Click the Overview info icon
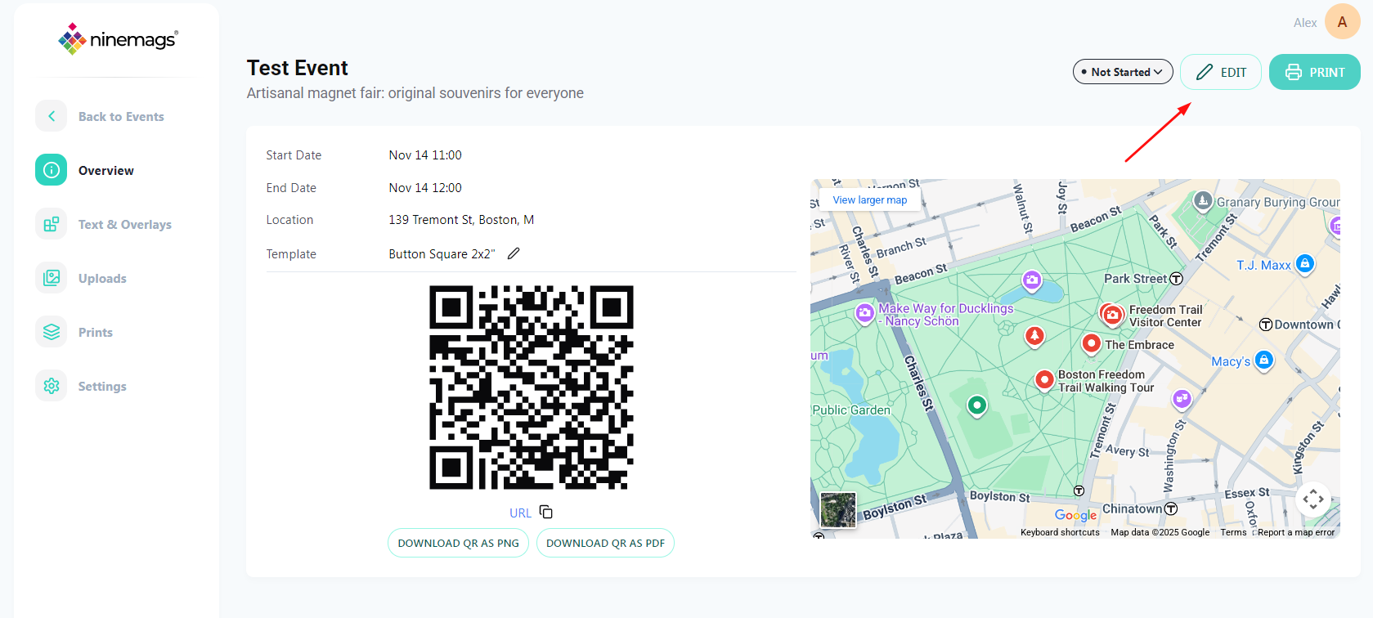 pos(52,170)
